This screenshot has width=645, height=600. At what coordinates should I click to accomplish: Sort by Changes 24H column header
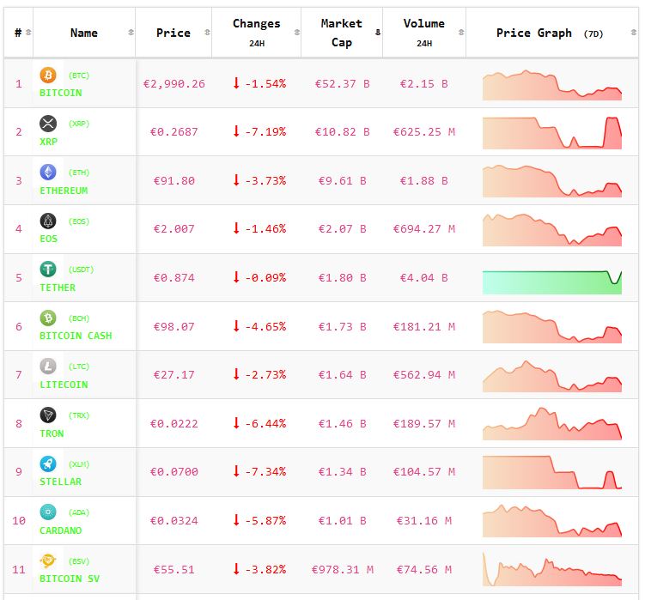256,33
